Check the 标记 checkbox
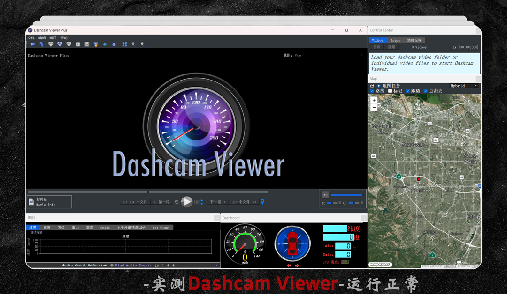 pos(390,91)
